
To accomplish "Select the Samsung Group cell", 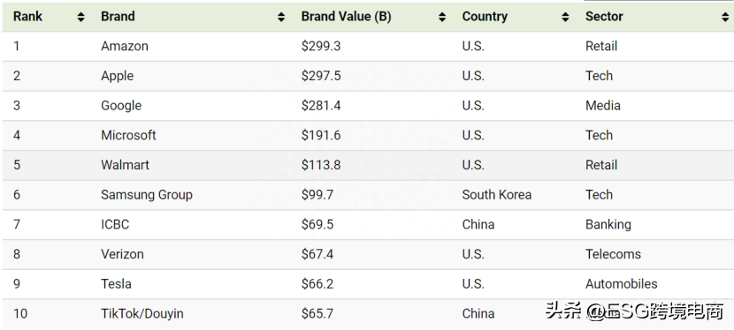I will [x=147, y=195].
